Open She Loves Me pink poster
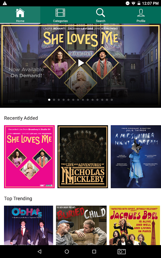Viewport: 161px width, 258px height. pos(29,157)
